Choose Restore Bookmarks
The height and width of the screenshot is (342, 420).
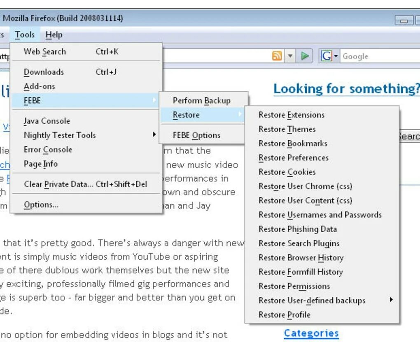[322, 143]
